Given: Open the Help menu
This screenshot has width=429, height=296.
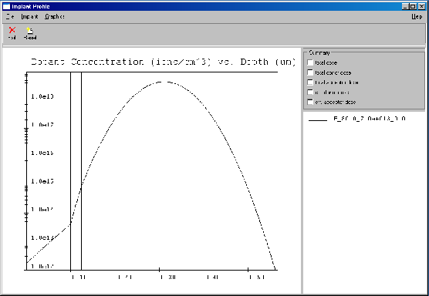Looking at the screenshot, I should tap(417, 17).
